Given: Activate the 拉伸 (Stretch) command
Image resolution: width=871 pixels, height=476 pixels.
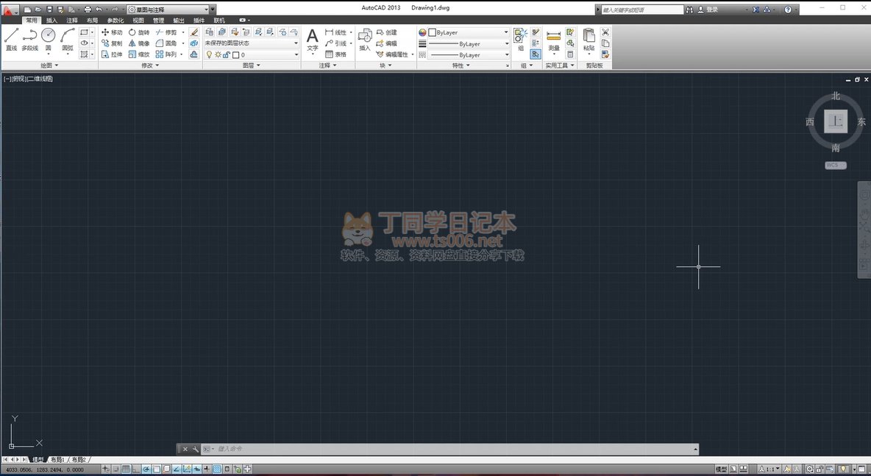Looking at the screenshot, I should 112,54.
